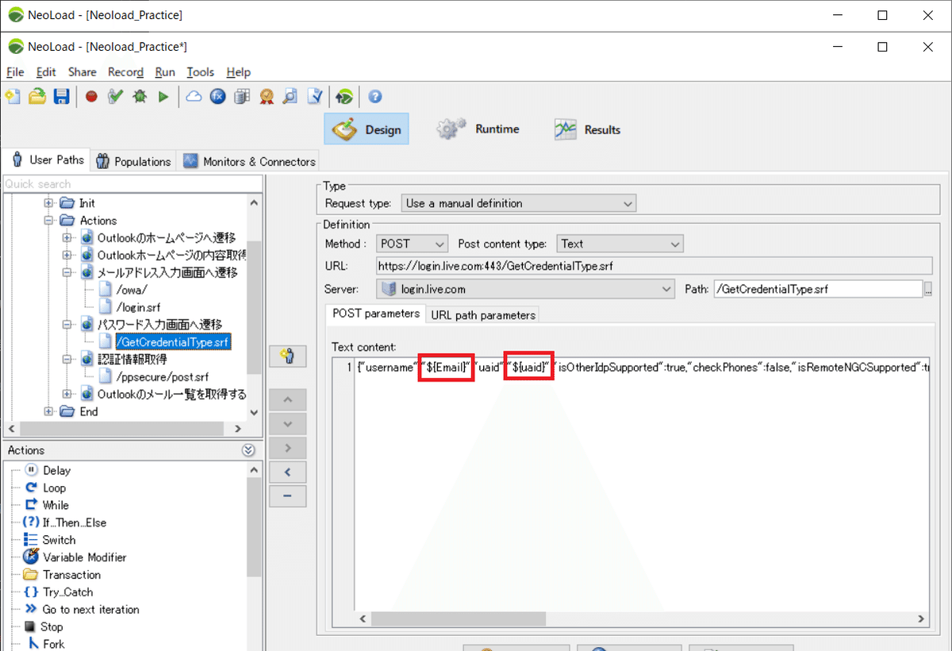The height and width of the screenshot is (651, 952).
Task: Start recording with the red record icon
Action: point(91,97)
